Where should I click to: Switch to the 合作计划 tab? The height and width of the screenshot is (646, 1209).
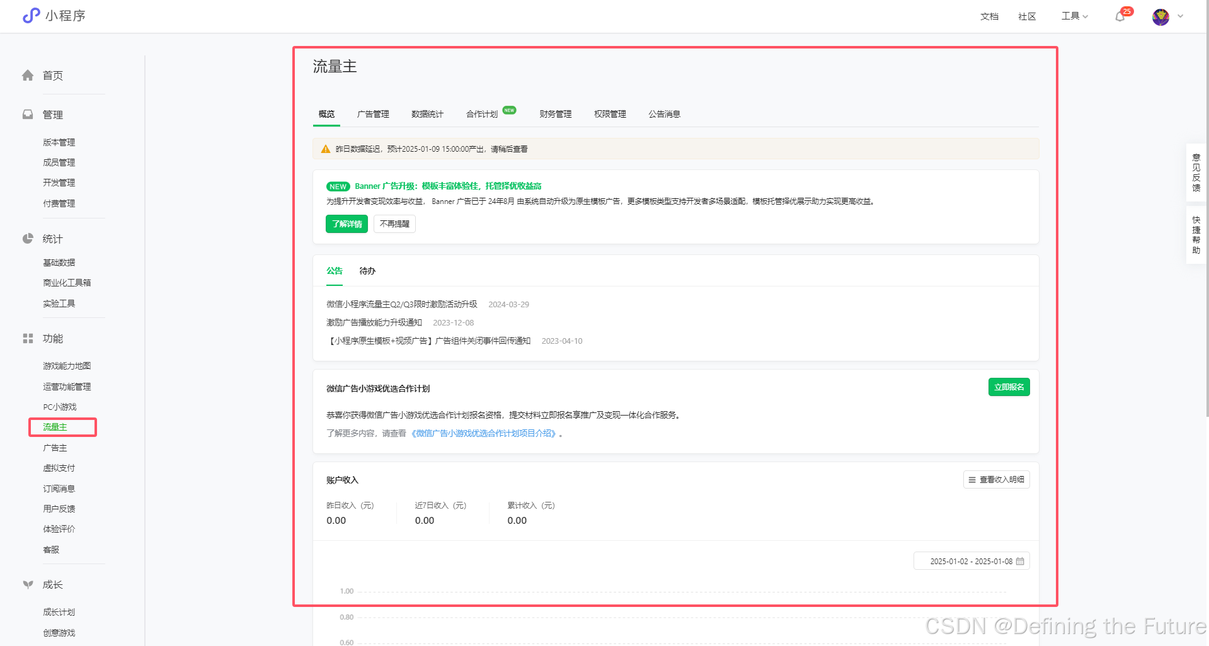pyautogui.click(x=482, y=114)
